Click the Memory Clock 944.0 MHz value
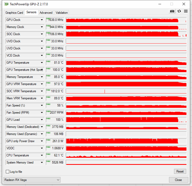Viewport: 192px width, 186px height. [x=55, y=27]
